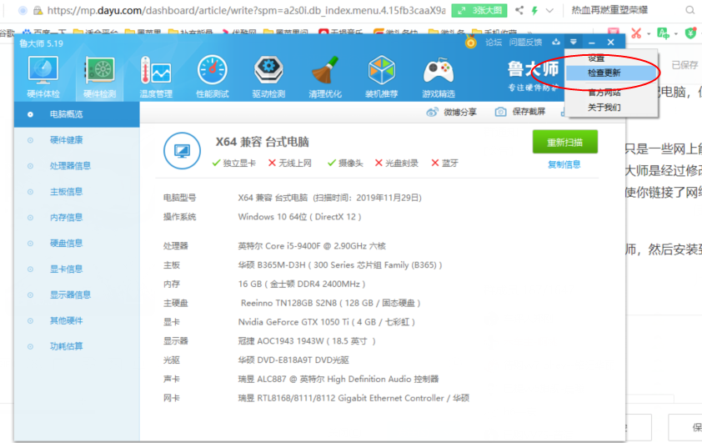Viewport: 702px width, 443px height.
Task: Open 驱动检测 driver detection
Action: click(x=268, y=77)
